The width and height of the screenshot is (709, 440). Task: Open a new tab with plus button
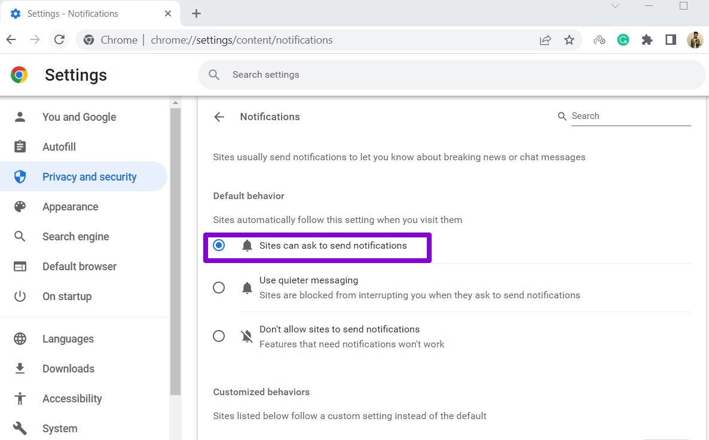(x=196, y=14)
